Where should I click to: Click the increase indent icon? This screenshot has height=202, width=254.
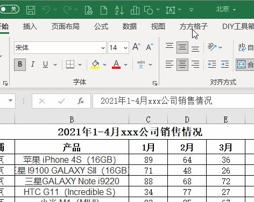[225, 64]
